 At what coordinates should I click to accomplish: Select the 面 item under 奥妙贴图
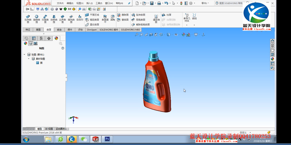[x=40, y=63]
